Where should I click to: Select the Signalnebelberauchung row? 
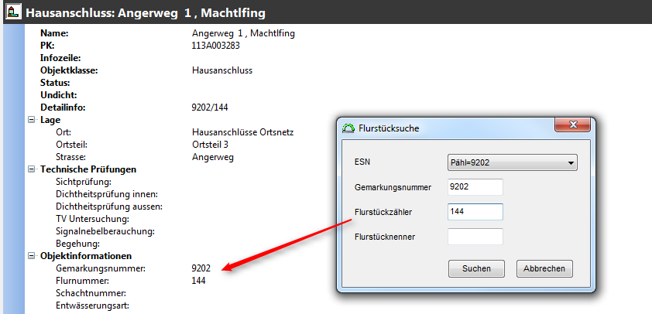[x=105, y=231]
